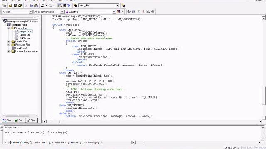Click the New Text File toolbar icon

click(x=4, y=5)
